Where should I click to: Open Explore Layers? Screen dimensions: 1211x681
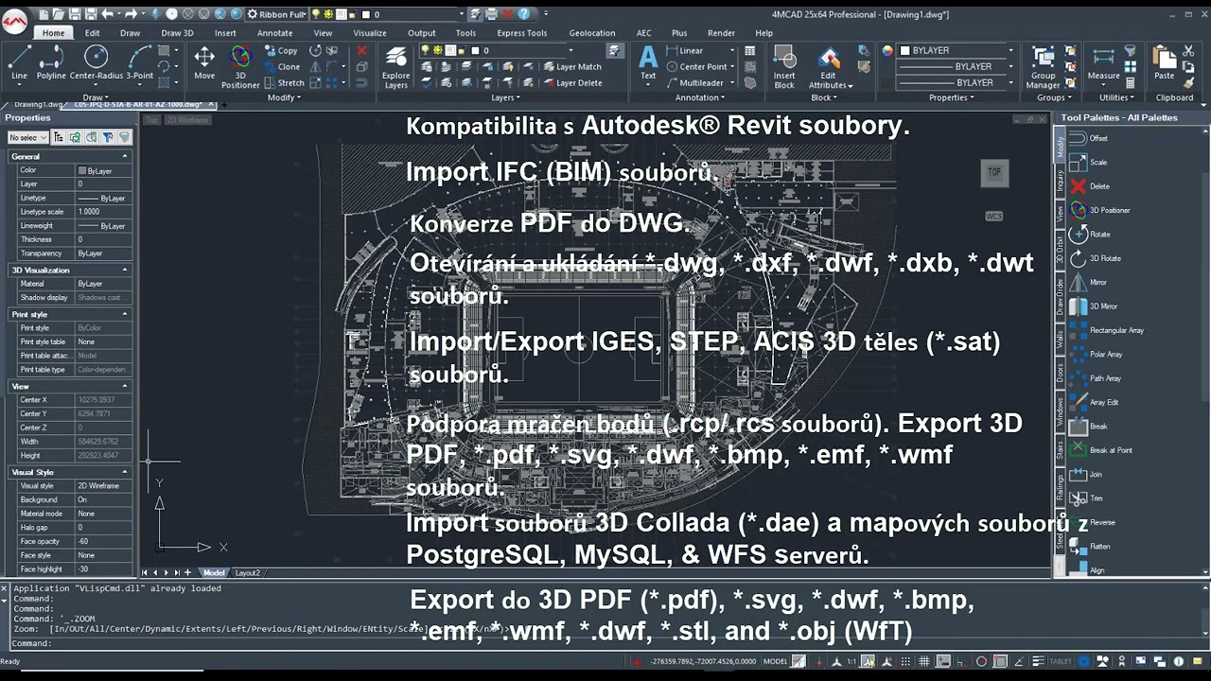[x=395, y=66]
